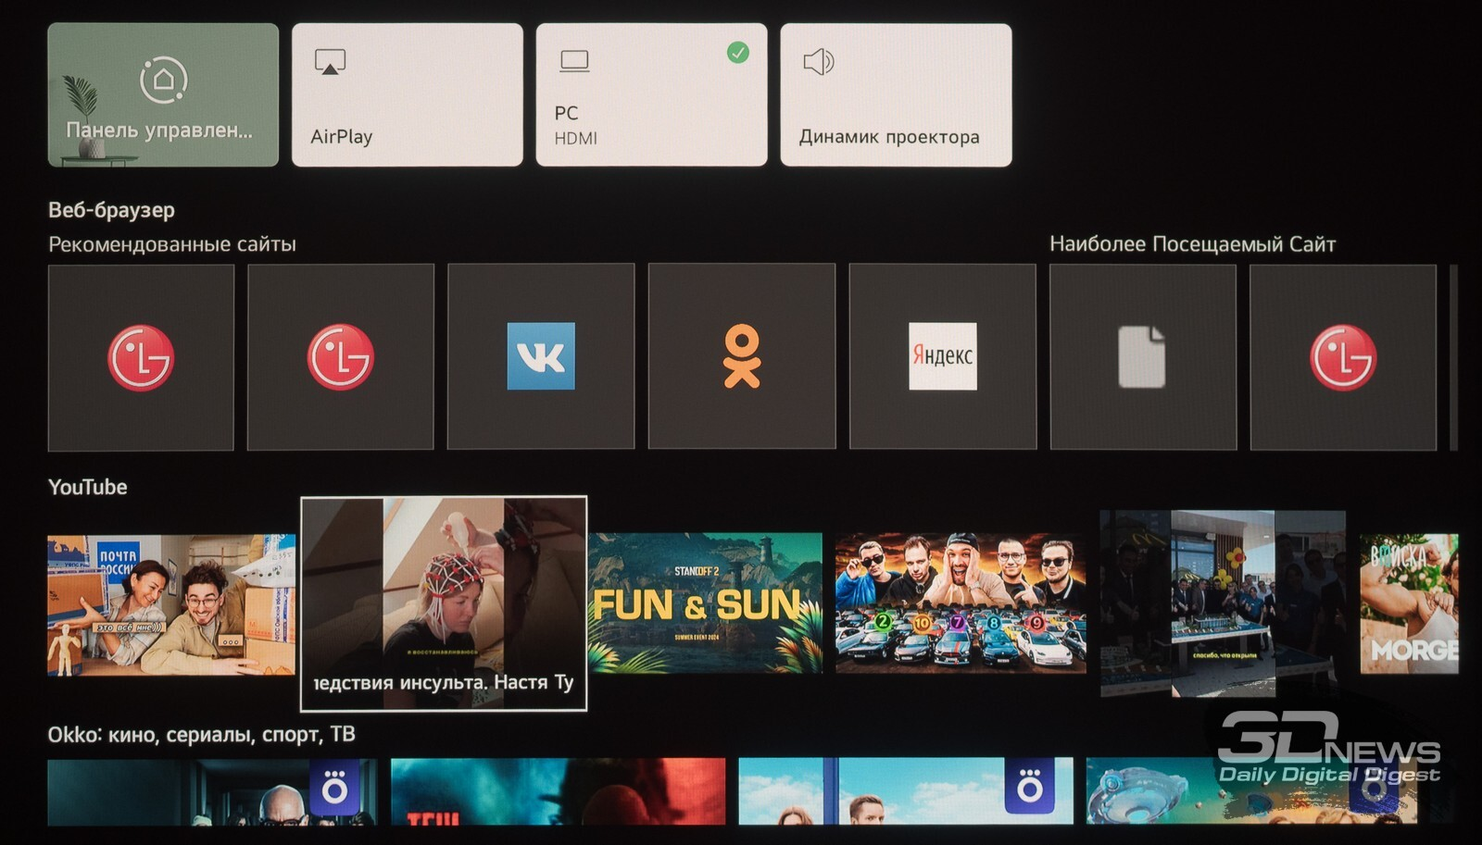This screenshot has width=1482, height=845.
Task: Play the Standoff 2 Fun & Sun video
Action: [705, 603]
